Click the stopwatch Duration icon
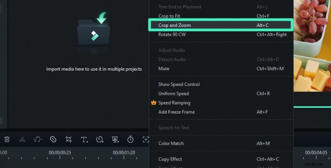Viewport: 331px width, 168px height. click(x=130, y=140)
